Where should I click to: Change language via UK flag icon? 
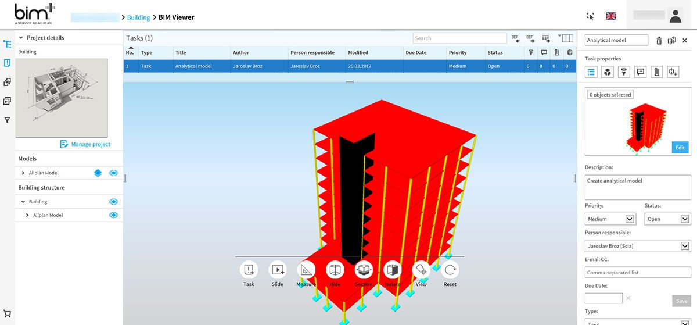pos(611,16)
